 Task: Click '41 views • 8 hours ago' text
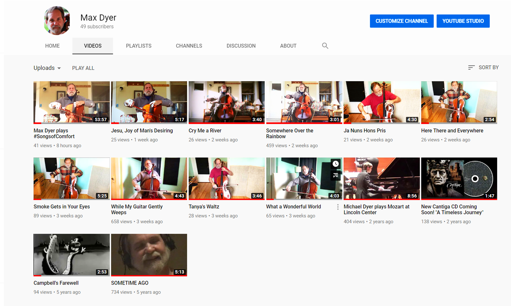tap(57, 146)
